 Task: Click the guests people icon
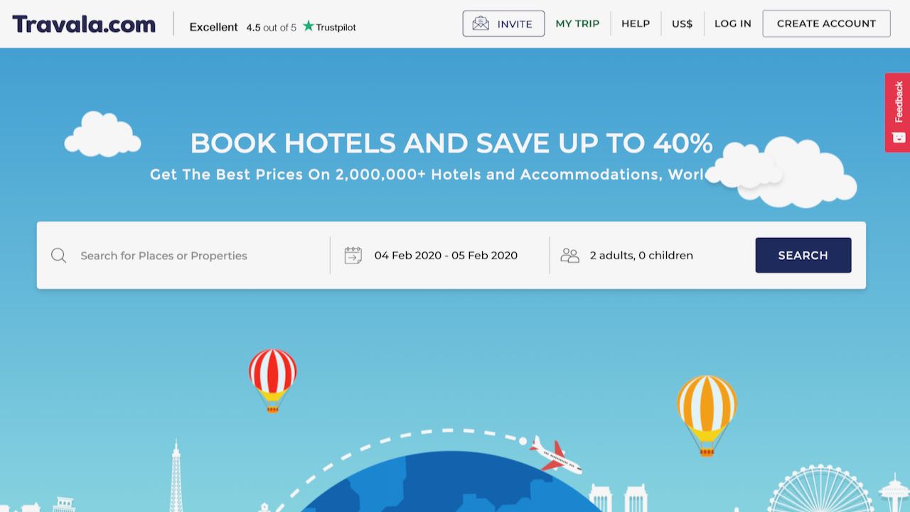[x=570, y=256]
